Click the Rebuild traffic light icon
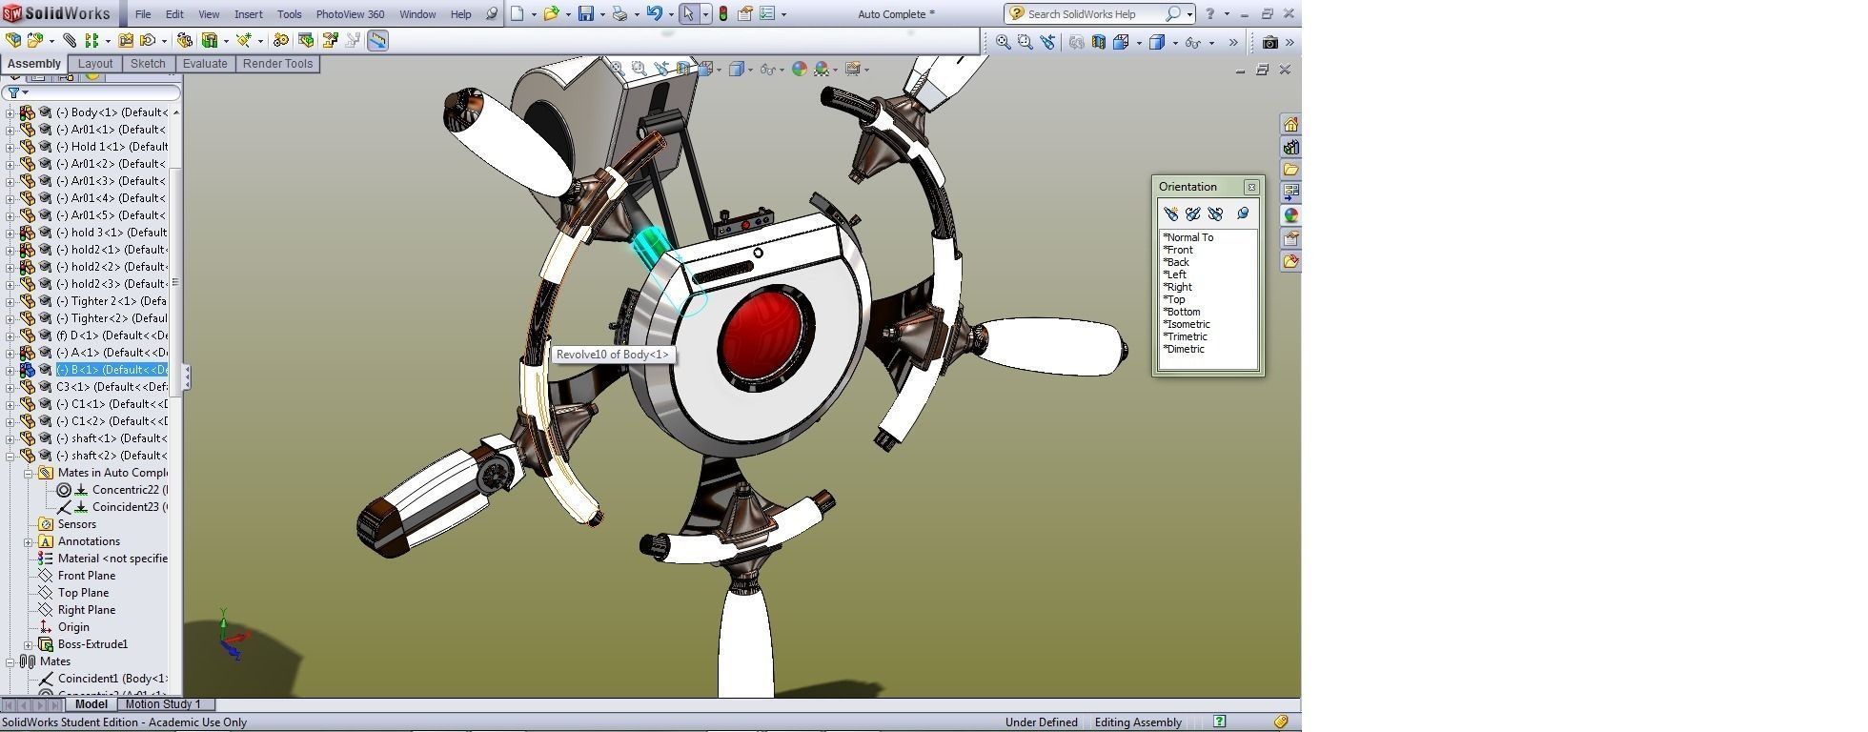This screenshot has height=732, width=1868. tap(723, 13)
